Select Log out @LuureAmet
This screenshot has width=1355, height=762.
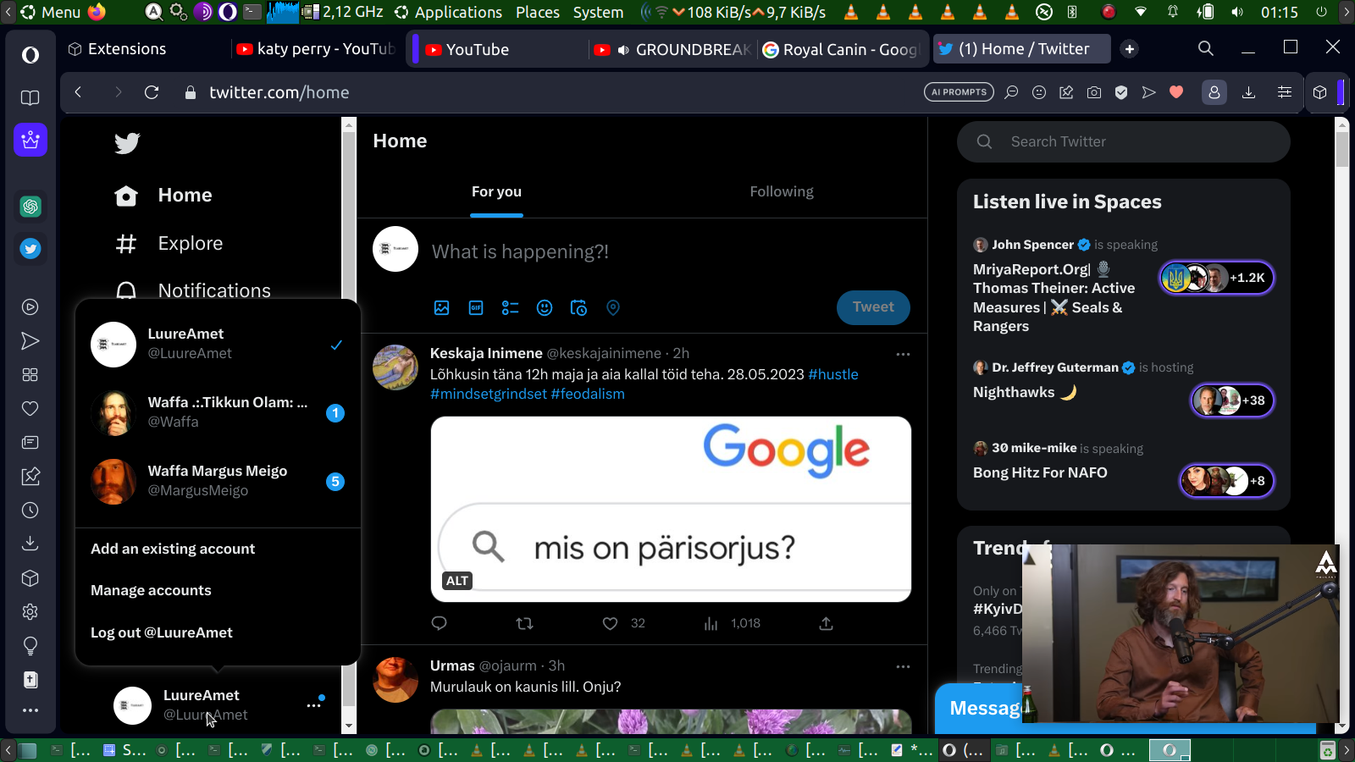pyautogui.click(x=161, y=632)
